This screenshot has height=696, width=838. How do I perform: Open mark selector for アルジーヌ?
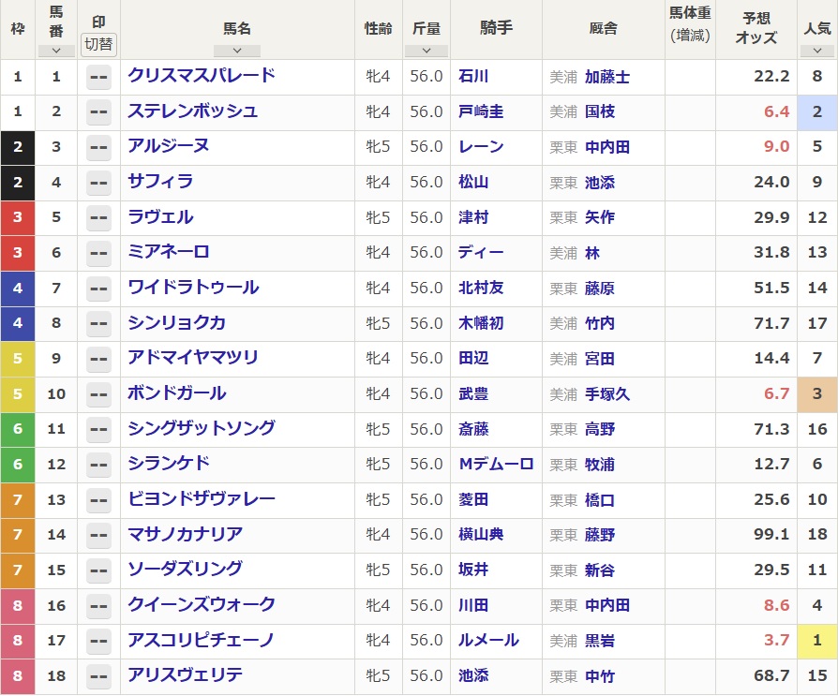(x=98, y=147)
